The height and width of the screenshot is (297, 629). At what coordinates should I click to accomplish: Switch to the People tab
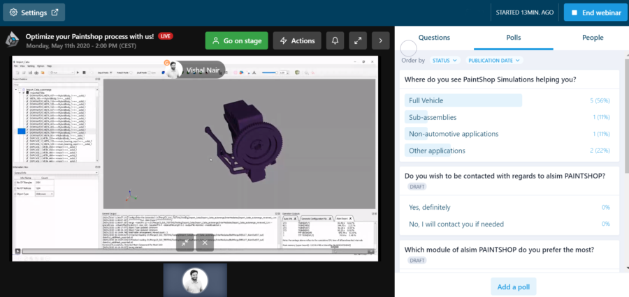(593, 38)
